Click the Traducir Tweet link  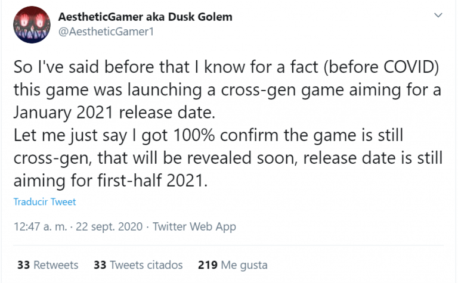point(45,202)
